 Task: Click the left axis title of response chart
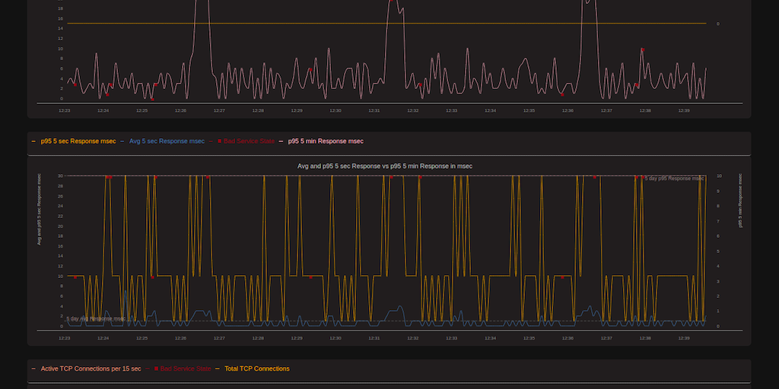coord(39,209)
